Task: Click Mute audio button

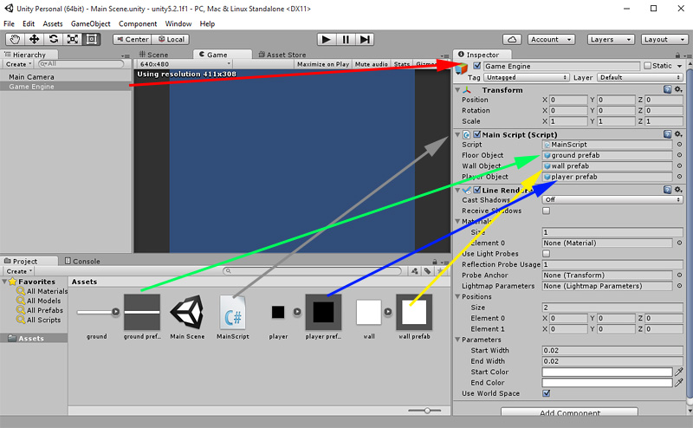Action: (x=372, y=64)
